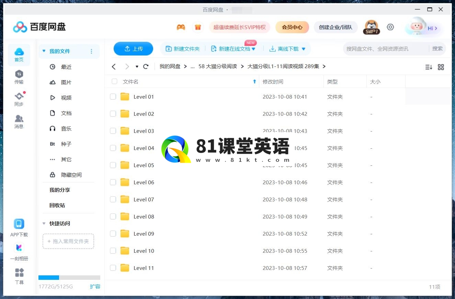The height and width of the screenshot is (299, 455).
Task: Click the gift box icon in header
Action: pos(198,27)
